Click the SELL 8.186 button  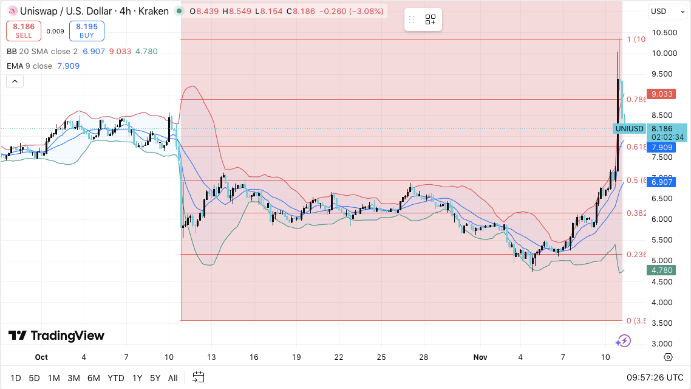(24, 31)
